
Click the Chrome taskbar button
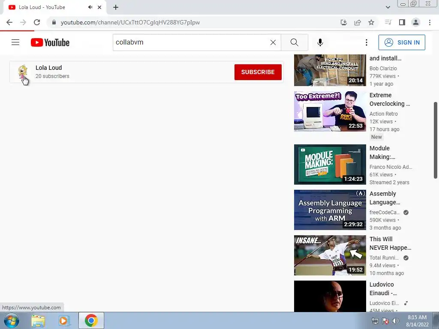(x=91, y=320)
